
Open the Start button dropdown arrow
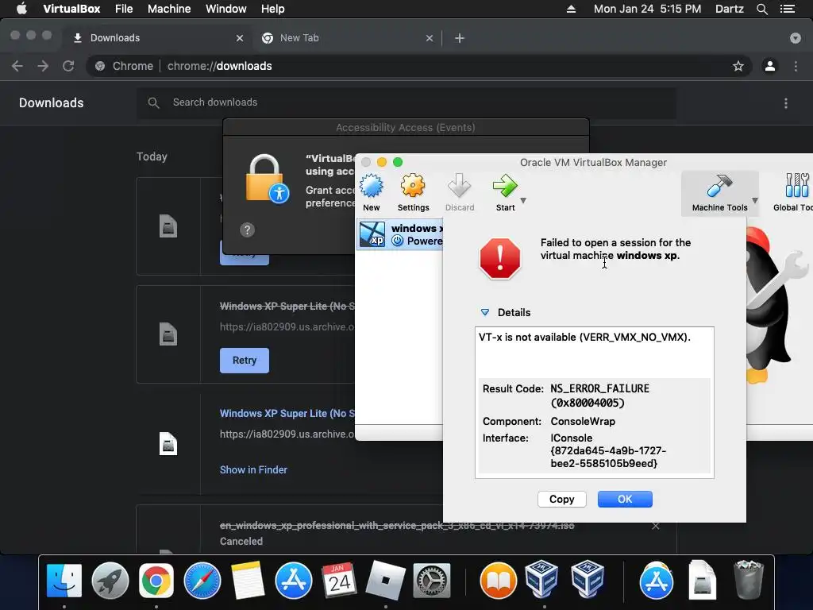click(523, 200)
